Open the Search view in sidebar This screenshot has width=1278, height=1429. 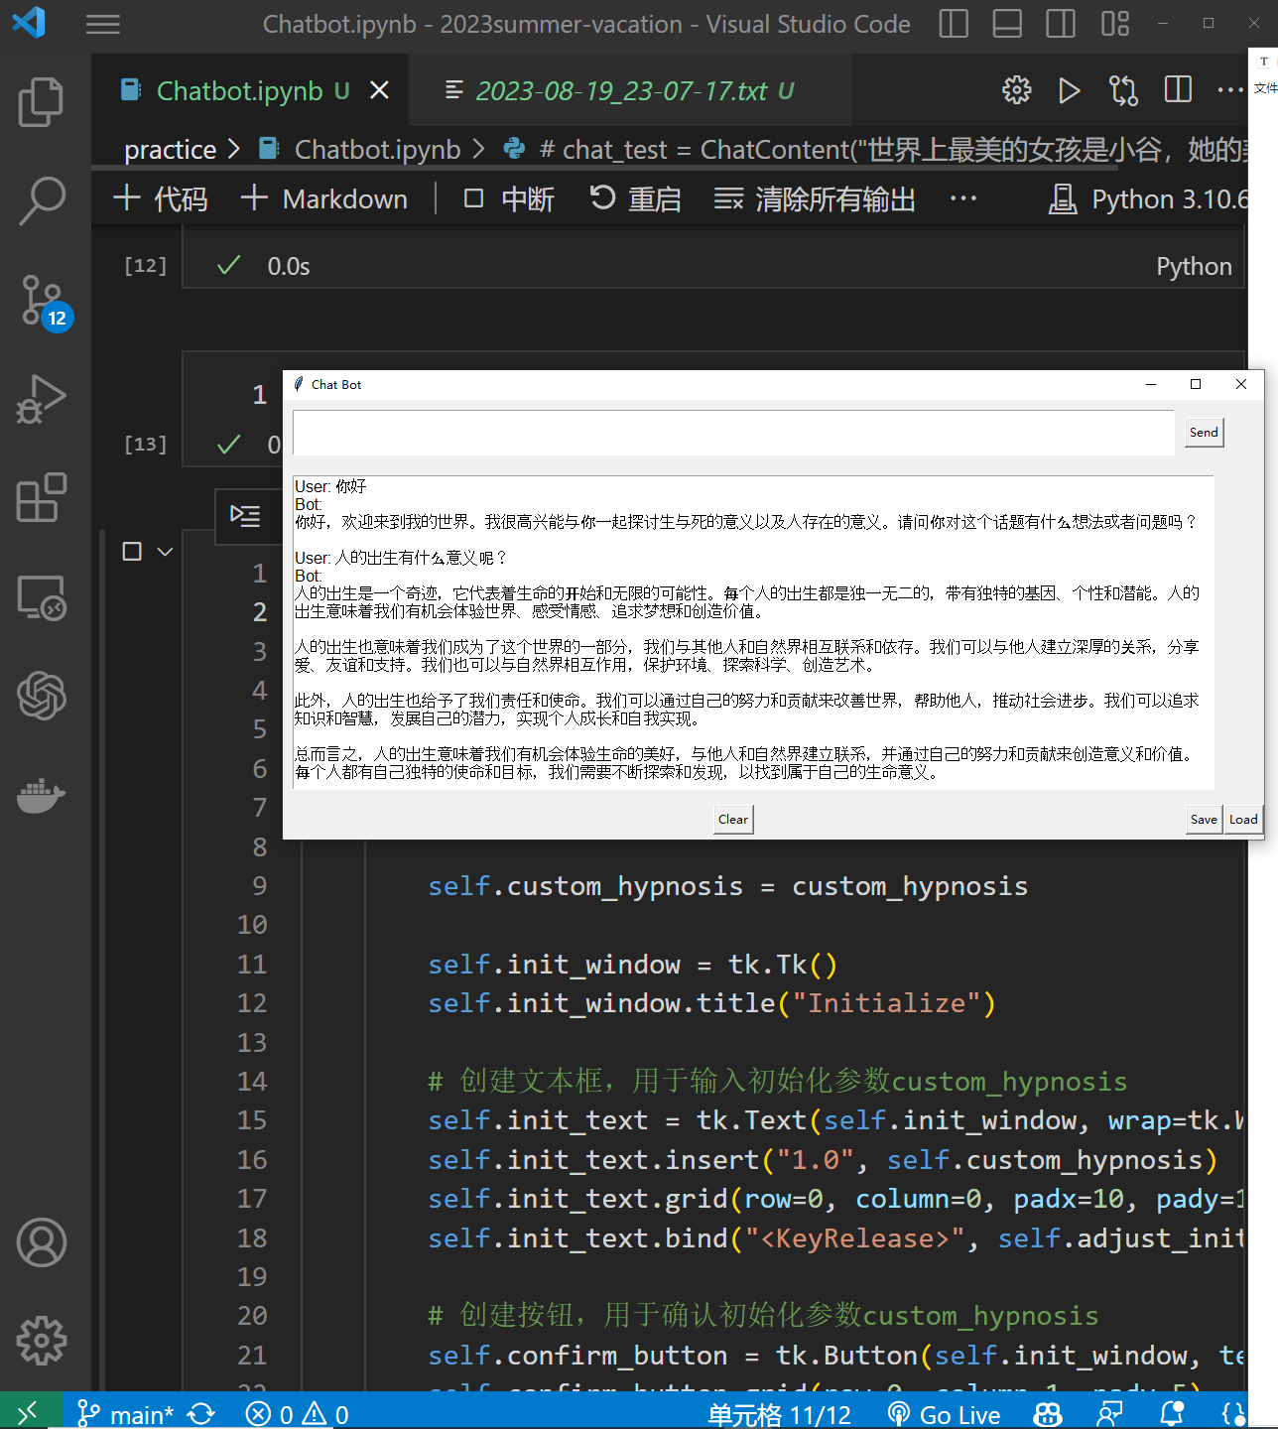click(41, 200)
